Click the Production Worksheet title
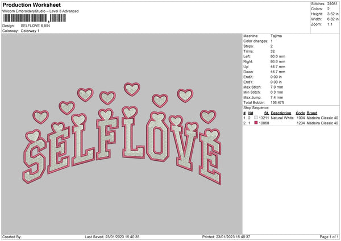 31,5
